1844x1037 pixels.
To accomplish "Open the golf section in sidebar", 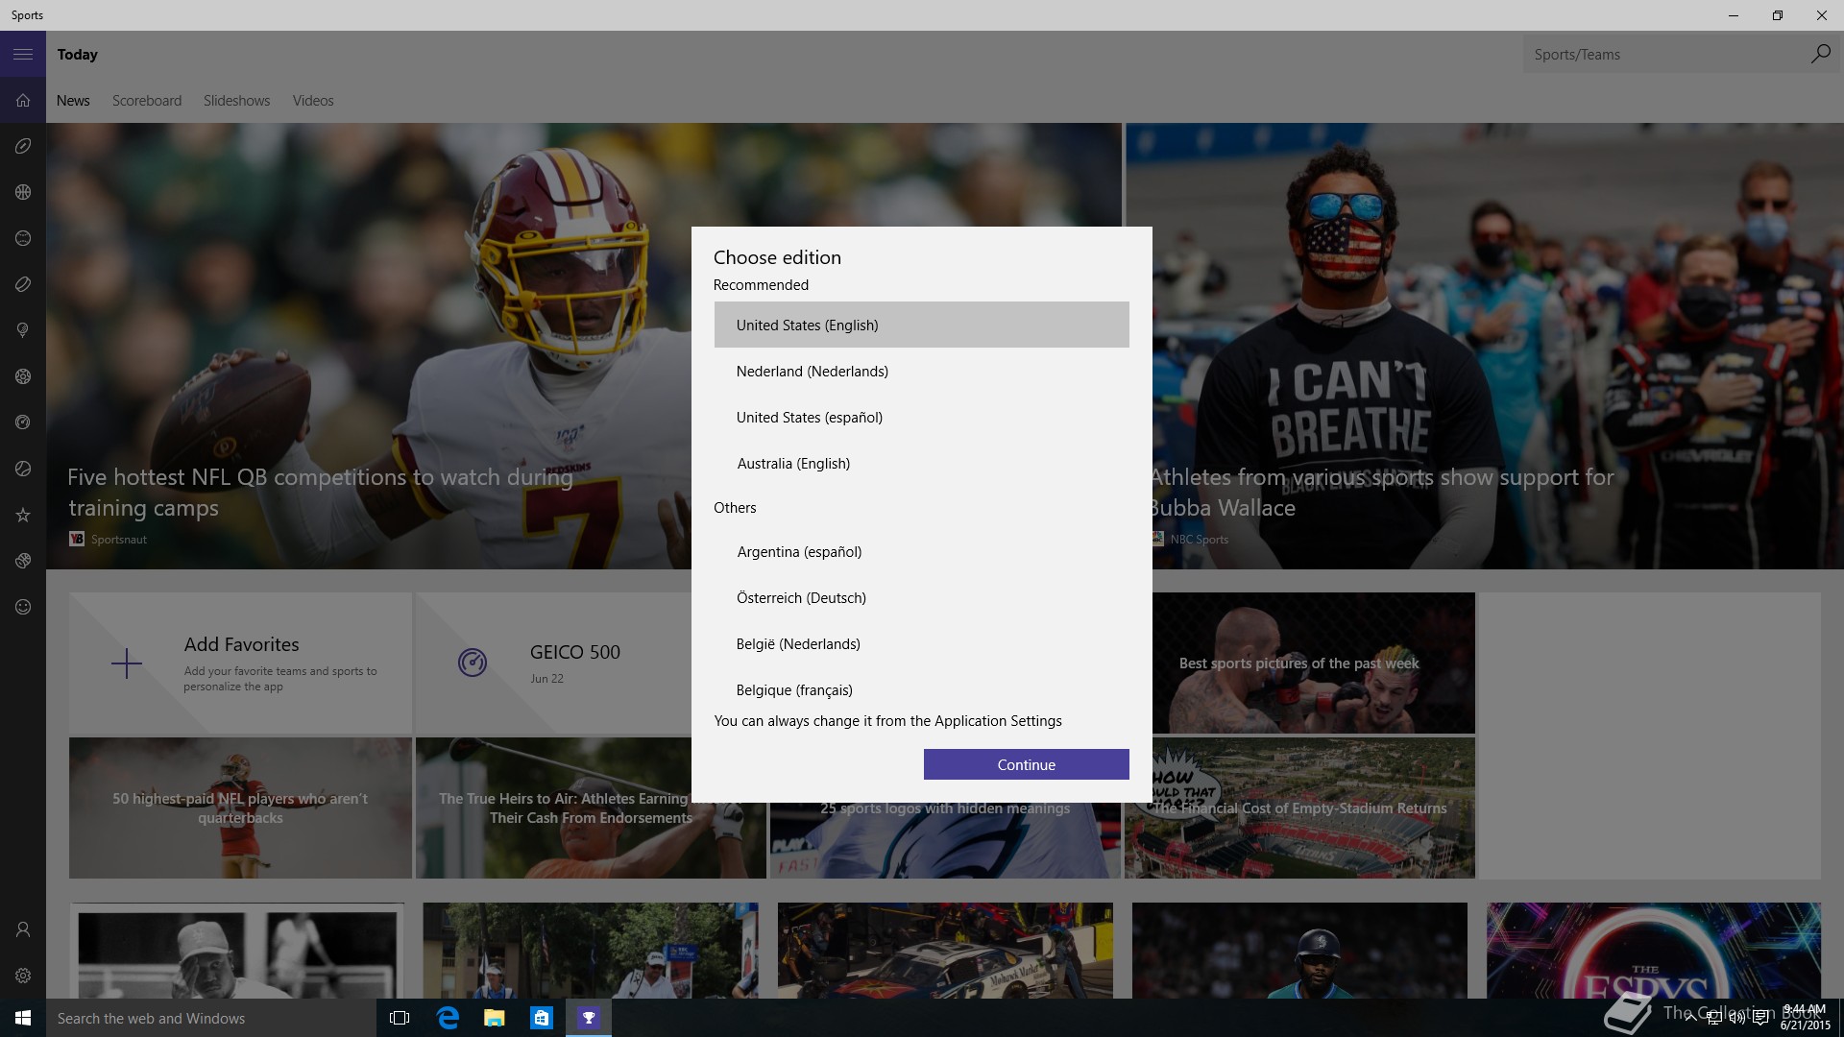I will click(x=23, y=330).
